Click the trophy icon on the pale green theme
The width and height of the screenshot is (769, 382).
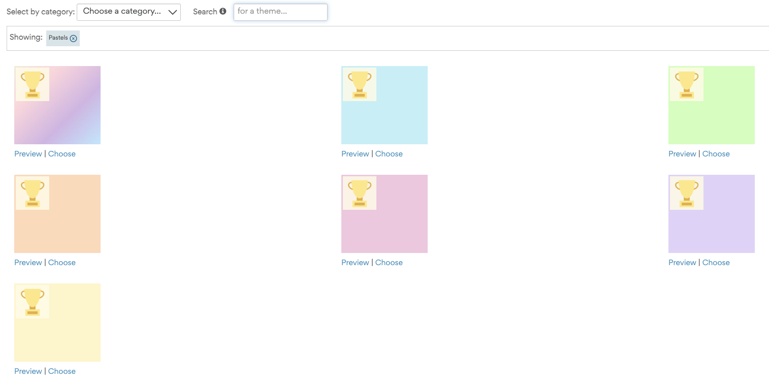[x=687, y=84]
